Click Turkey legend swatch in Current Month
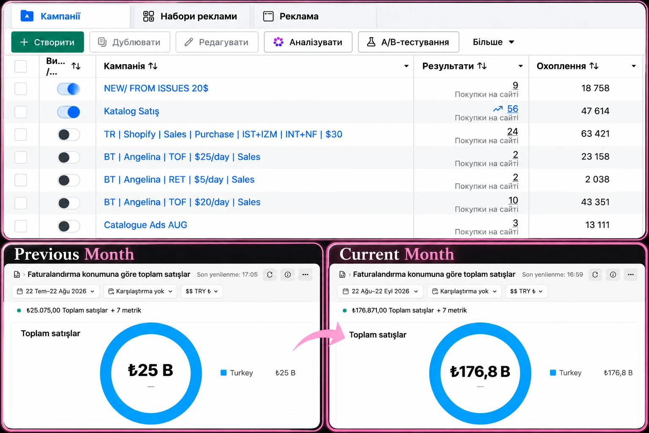Image resolution: width=649 pixels, height=433 pixels. [553, 373]
